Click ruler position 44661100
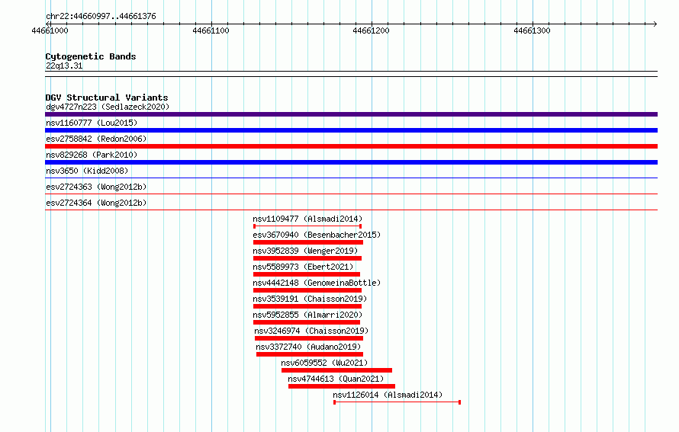Viewport: 679px width, 432px height. [x=211, y=30]
